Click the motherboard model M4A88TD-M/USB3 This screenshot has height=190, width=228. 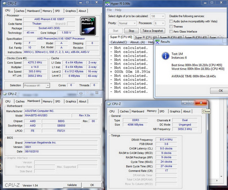click(x=48, y=115)
